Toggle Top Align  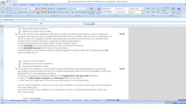[x=43, y=9]
